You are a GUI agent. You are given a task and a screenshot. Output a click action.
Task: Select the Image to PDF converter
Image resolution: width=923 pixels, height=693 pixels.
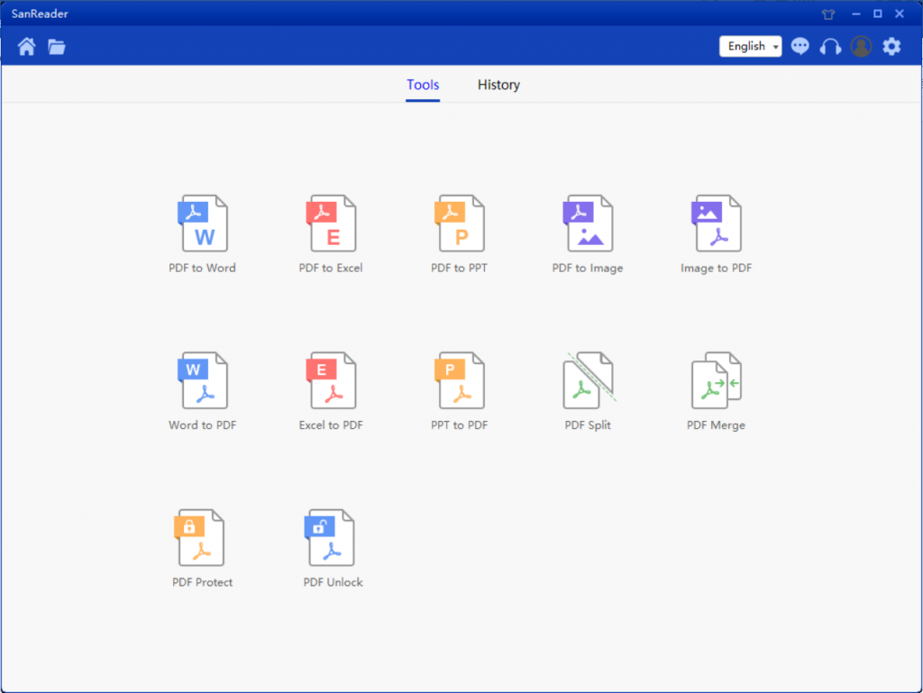click(716, 223)
